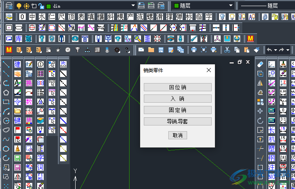
Task: Select the Polygon draw tool
Action: click(x=6, y=92)
